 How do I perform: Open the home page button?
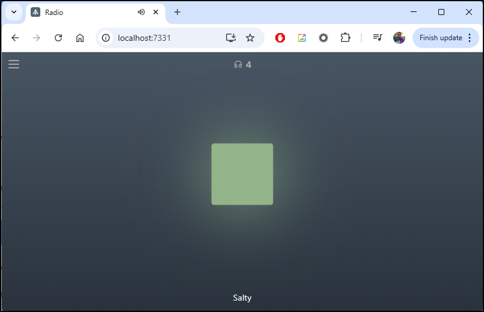[x=80, y=38]
